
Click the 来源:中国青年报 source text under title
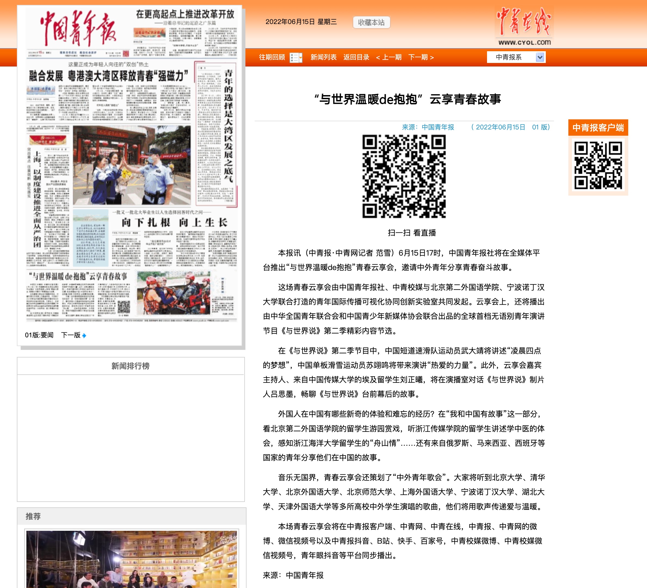point(428,127)
